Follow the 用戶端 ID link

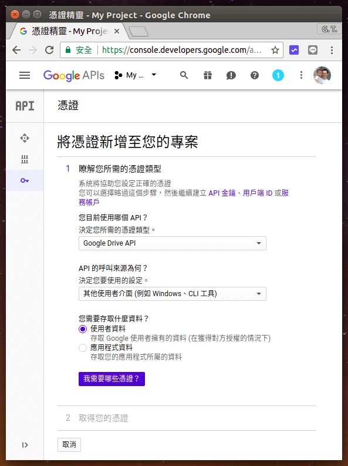tap(258, 193)
